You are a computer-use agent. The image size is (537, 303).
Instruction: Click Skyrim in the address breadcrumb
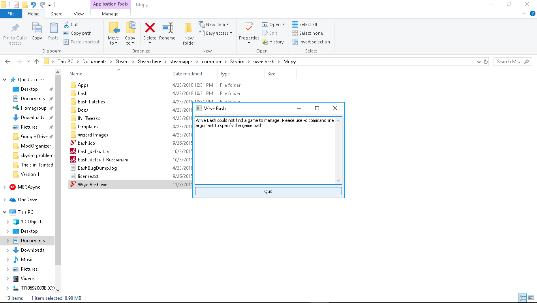(237, 62)
